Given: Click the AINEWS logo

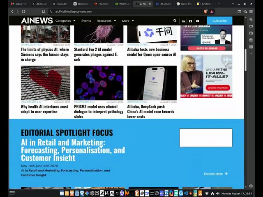Looking at the screenshot, I should pyautogui.click(x=37, y=21).
